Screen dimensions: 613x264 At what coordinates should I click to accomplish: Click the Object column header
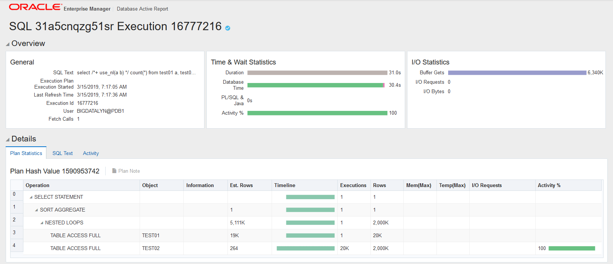(161, 185)
